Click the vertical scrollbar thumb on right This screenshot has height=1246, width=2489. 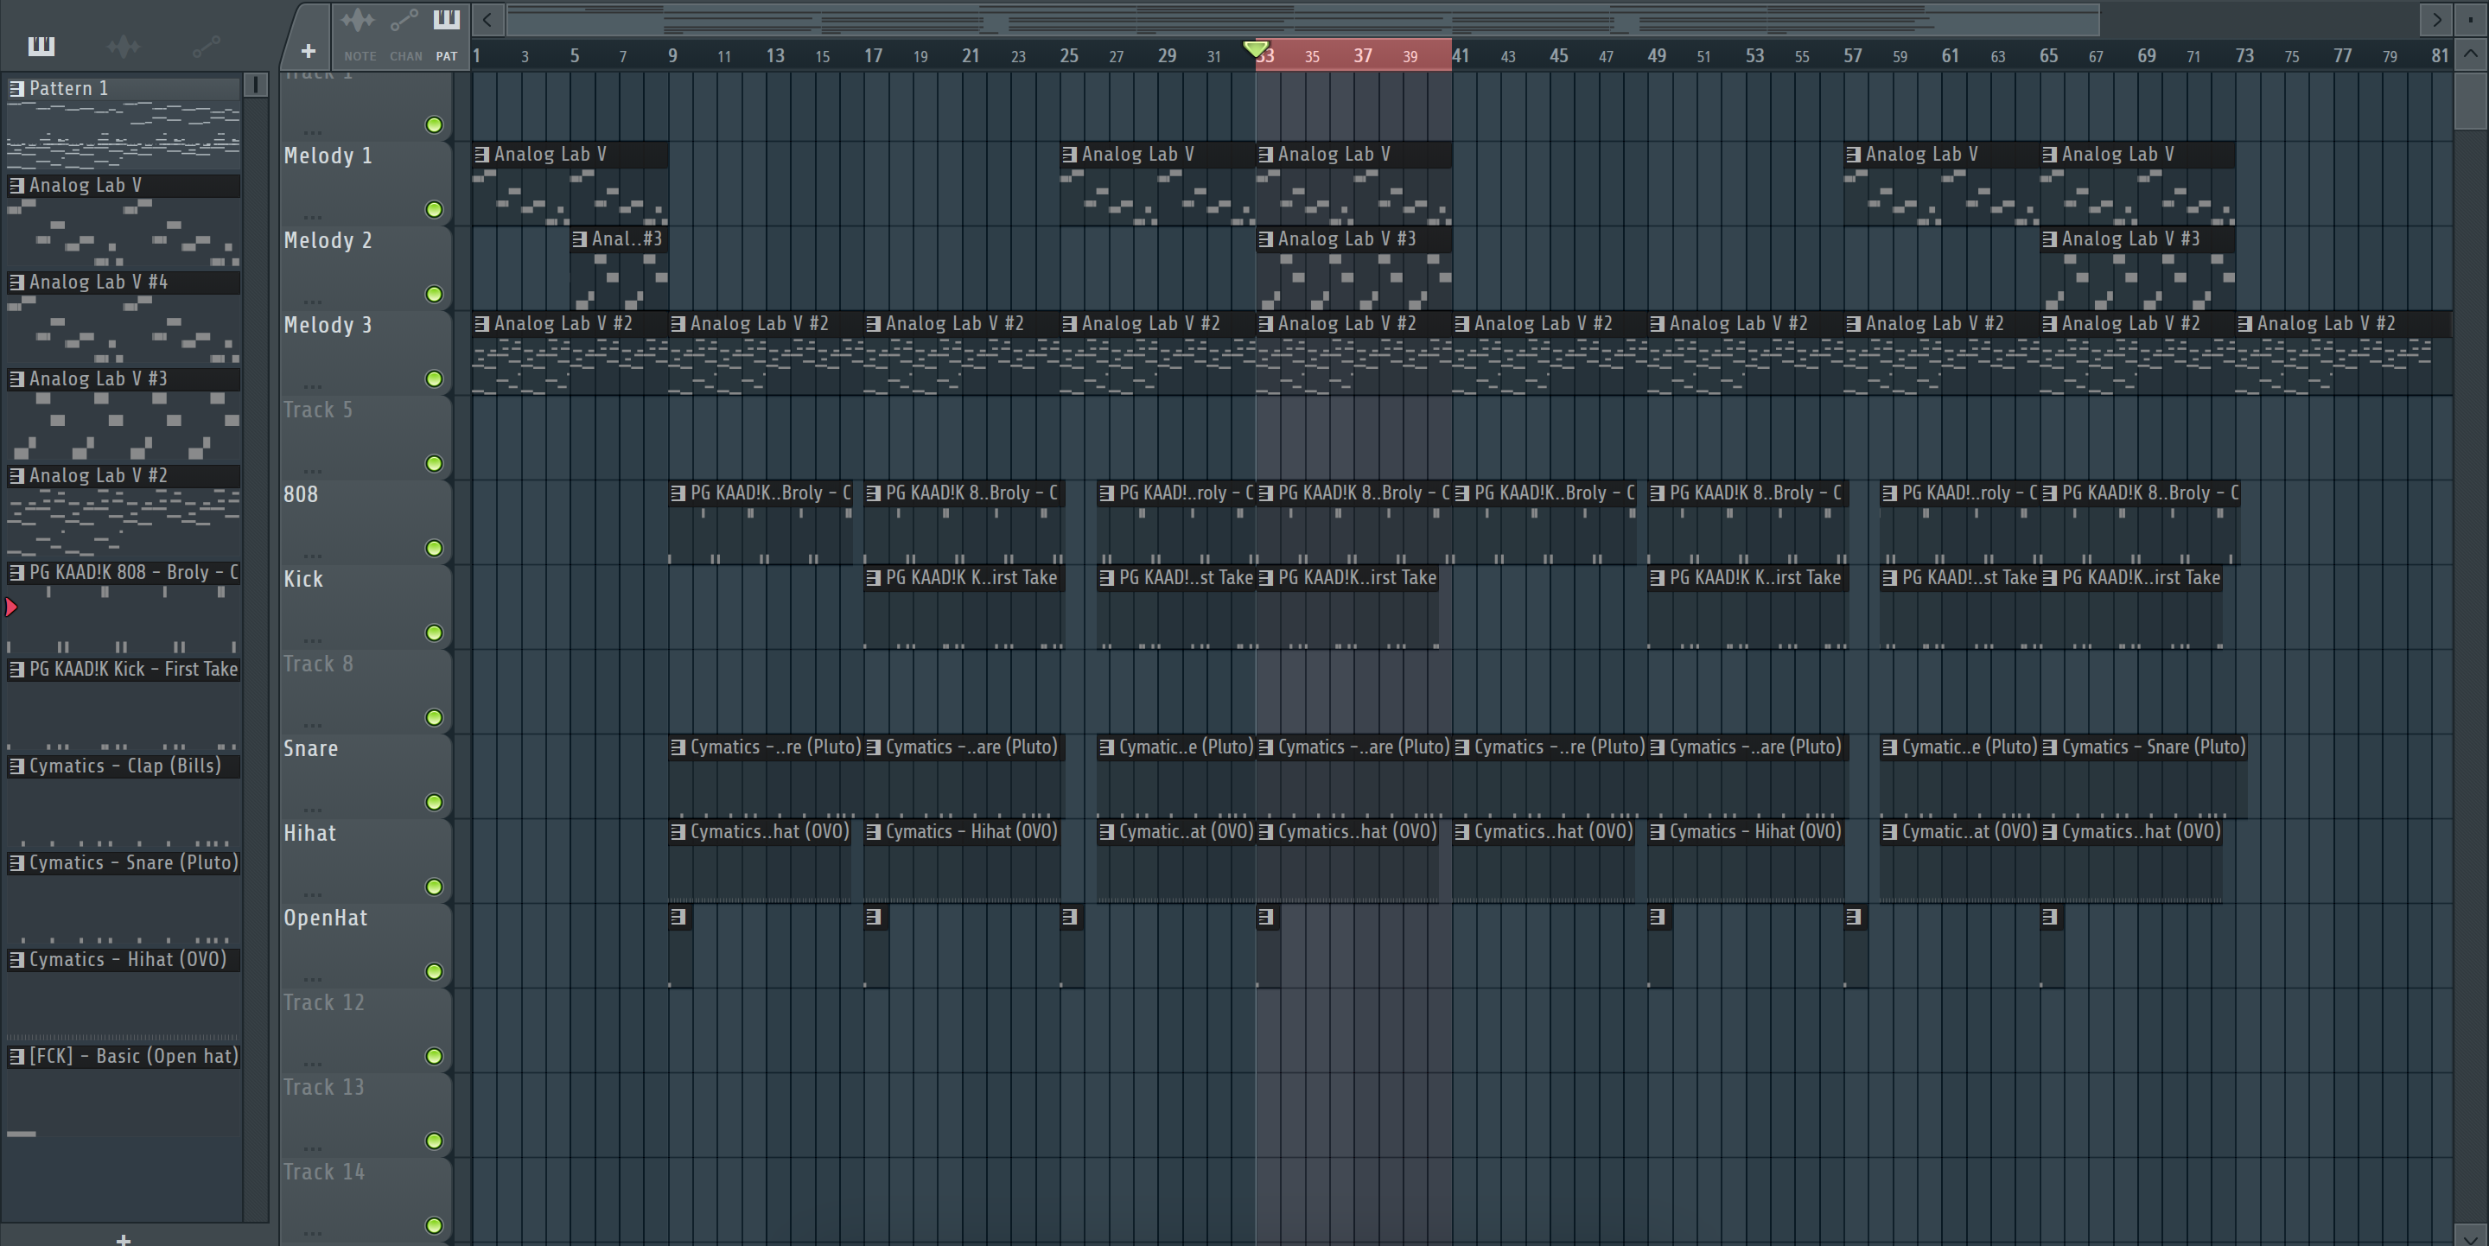pyautogui.click(x=2470, y=100)
